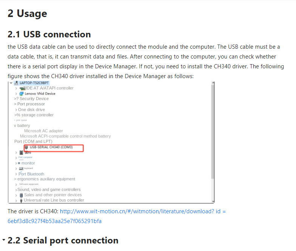296x251 pixels.
Task: Click the 6ebf3d8c927f4b53aa25e7f065291bfa link text
Action: point(54,221)
